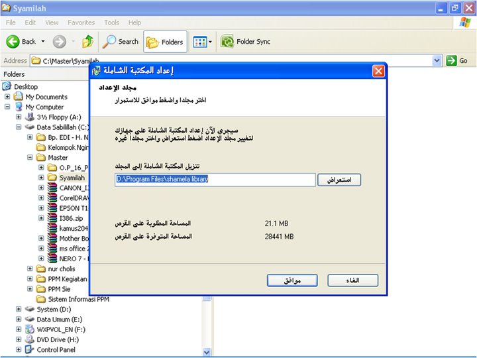Open Back history dropdown arrow

coord(43,41)
